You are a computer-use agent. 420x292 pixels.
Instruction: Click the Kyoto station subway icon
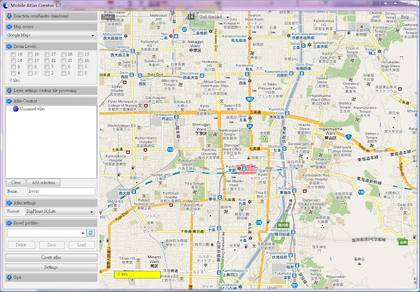pos(244,169)
